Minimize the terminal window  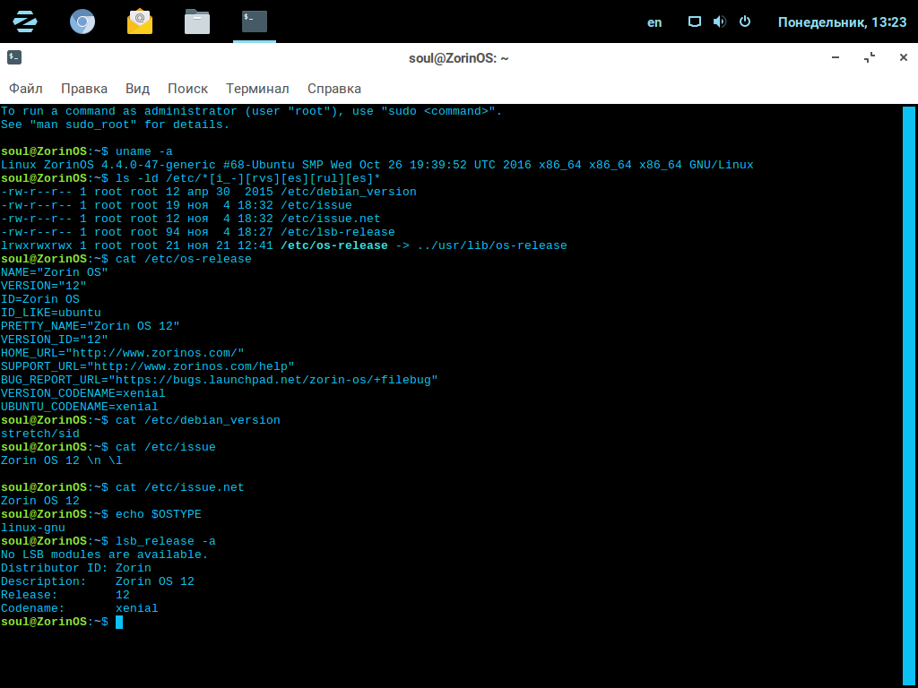(x=836, y=57)
